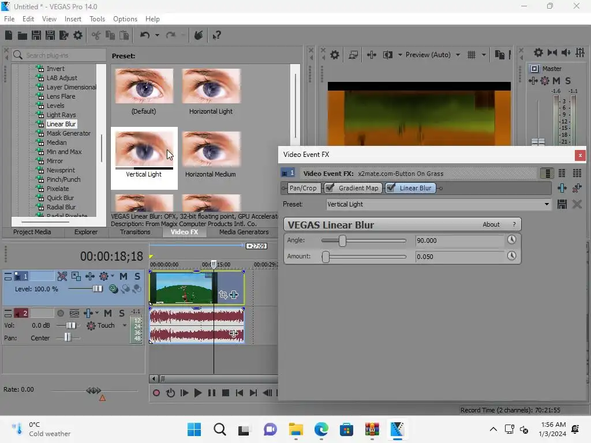Screen dimensions: 591x443
Task: Save preset with the floppy disk icon
Action: tap(562, 204)
